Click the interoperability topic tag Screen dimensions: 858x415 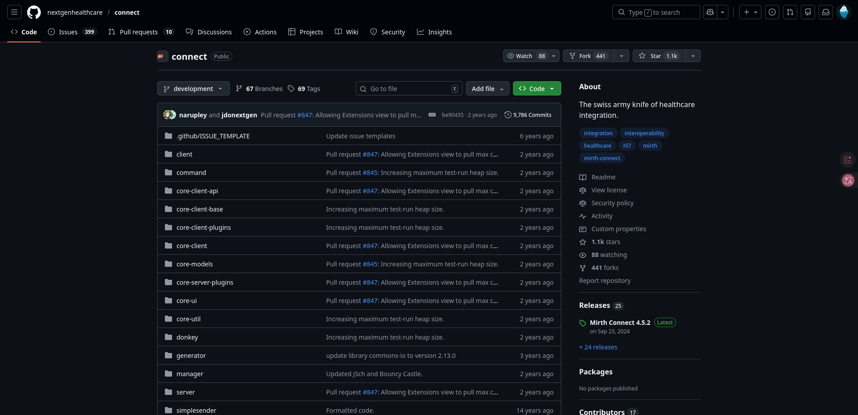(x=644, y=133)
